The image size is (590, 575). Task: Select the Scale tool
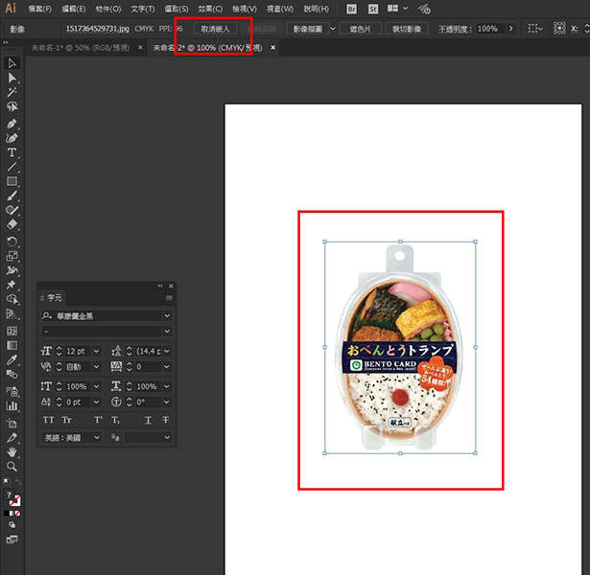click(x=12, y=256)
